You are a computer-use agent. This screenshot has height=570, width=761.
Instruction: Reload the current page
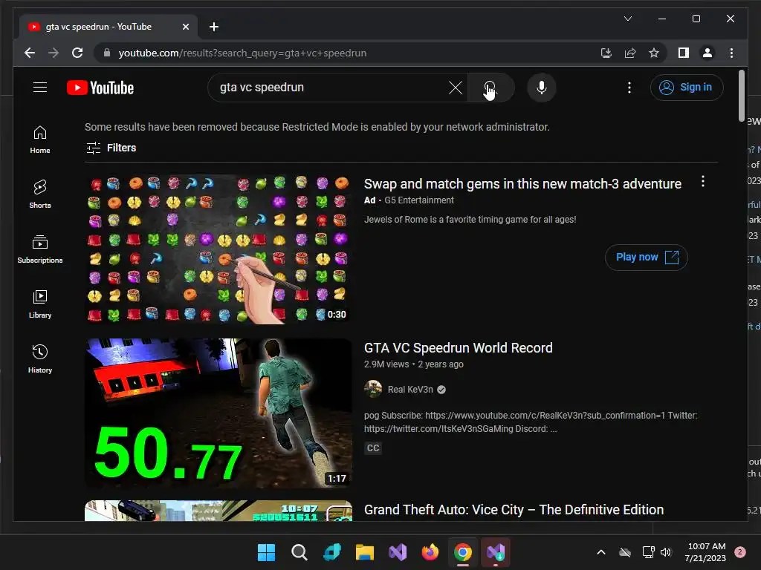pyautogui.click(x=77, y=53)
